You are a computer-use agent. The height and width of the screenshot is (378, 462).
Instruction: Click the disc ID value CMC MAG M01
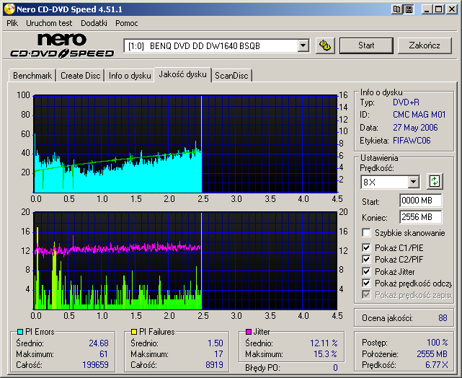pyautogui.click(x=419, y=115)
